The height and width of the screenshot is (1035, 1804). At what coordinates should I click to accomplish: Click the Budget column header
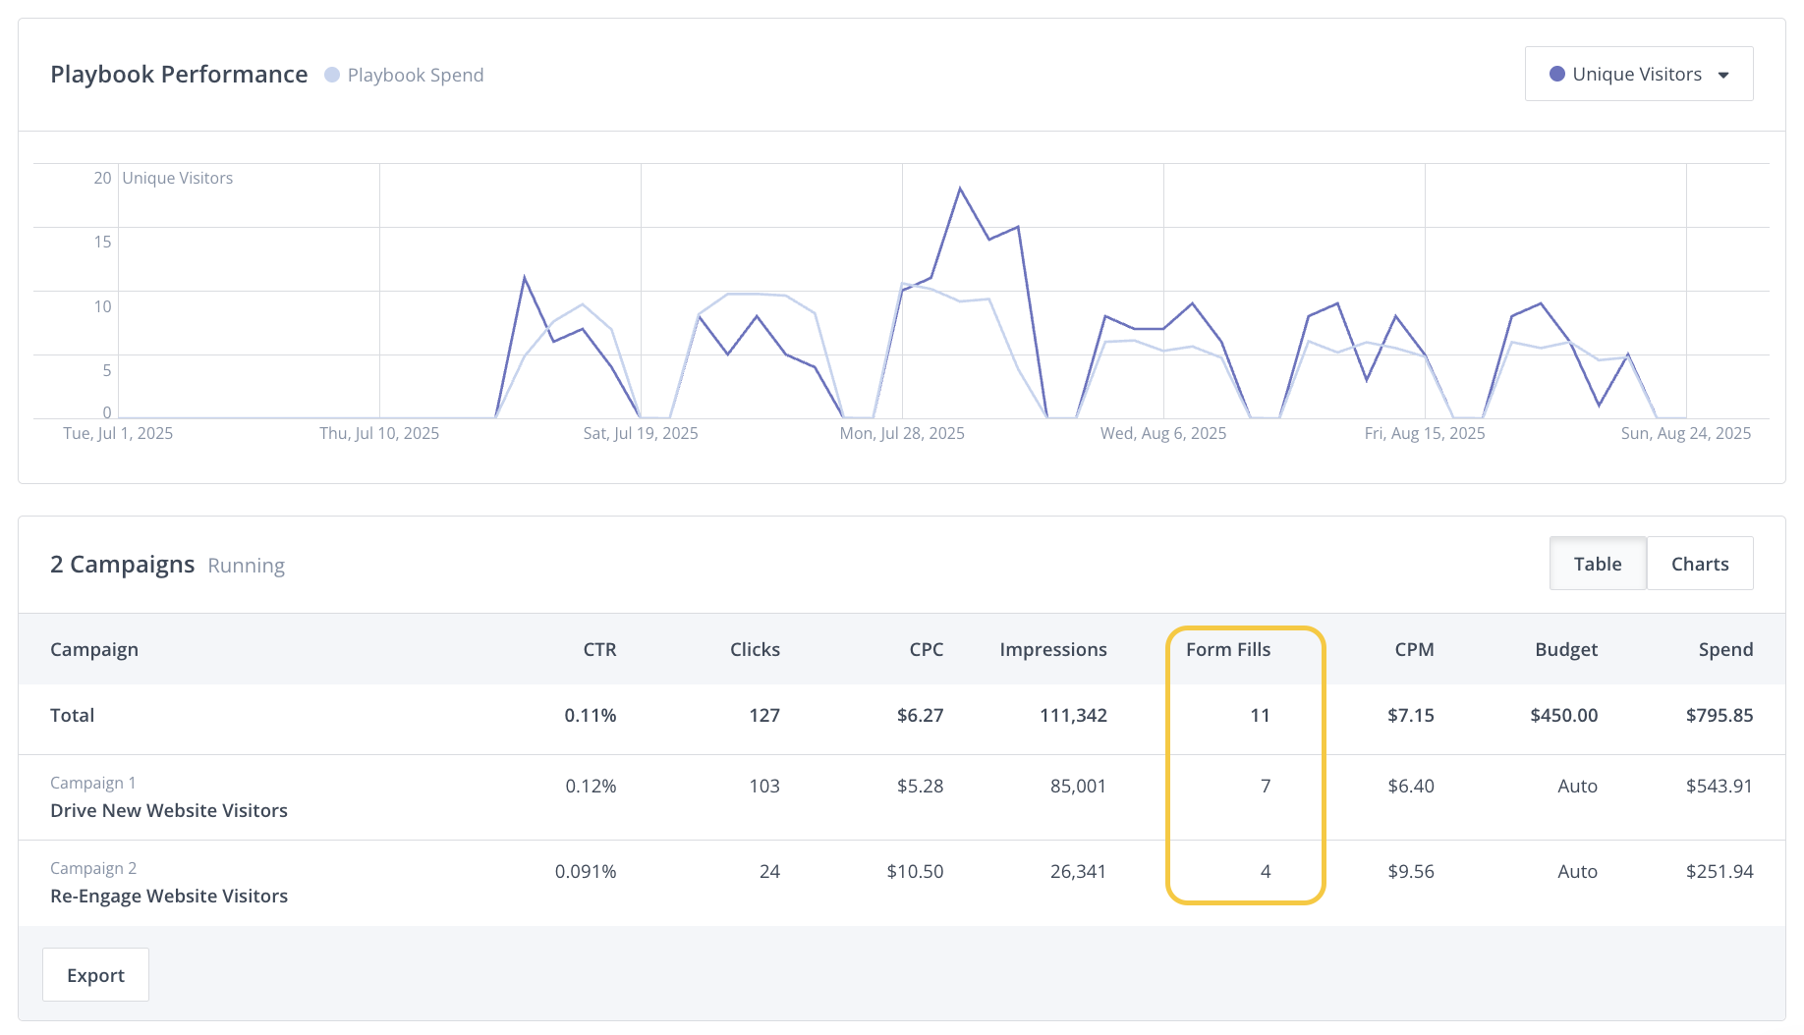pos(1565,649)
